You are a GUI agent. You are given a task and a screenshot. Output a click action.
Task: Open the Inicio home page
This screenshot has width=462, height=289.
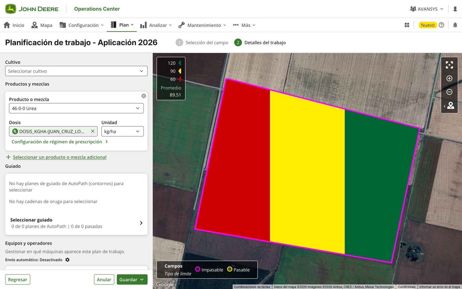coord(14,25)
